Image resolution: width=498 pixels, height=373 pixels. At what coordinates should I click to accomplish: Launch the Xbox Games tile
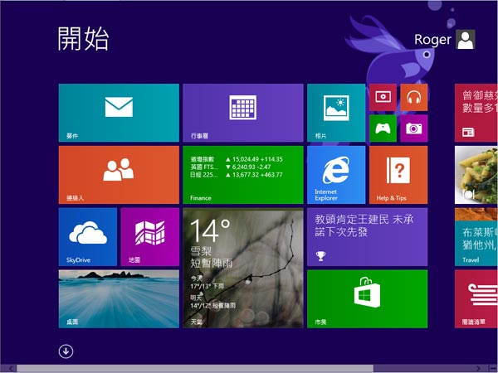(382, 128)
